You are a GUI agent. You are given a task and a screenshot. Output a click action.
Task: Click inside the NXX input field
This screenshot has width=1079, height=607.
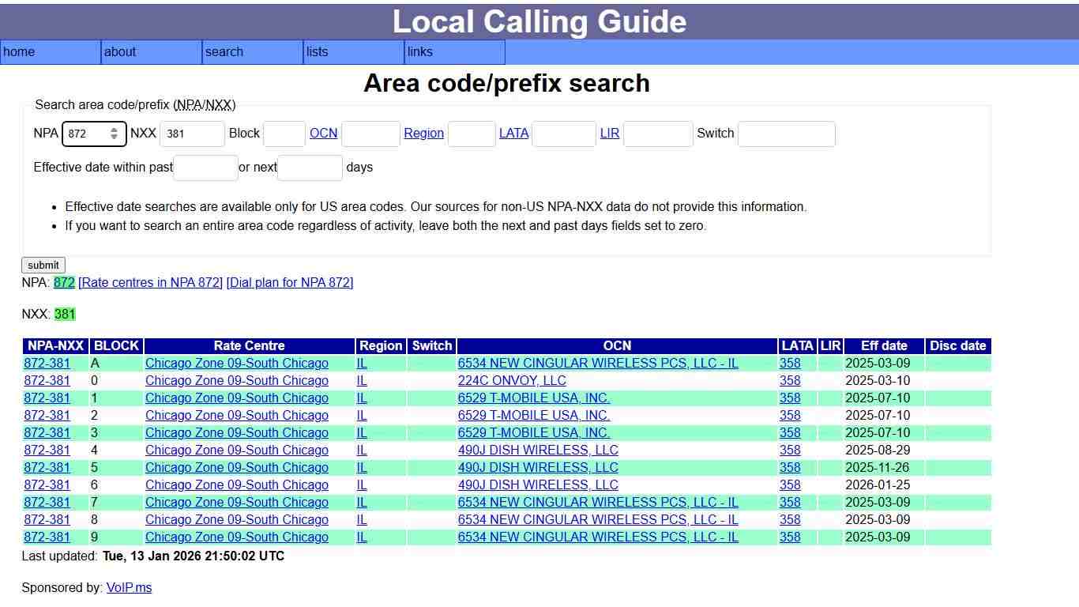192,134
